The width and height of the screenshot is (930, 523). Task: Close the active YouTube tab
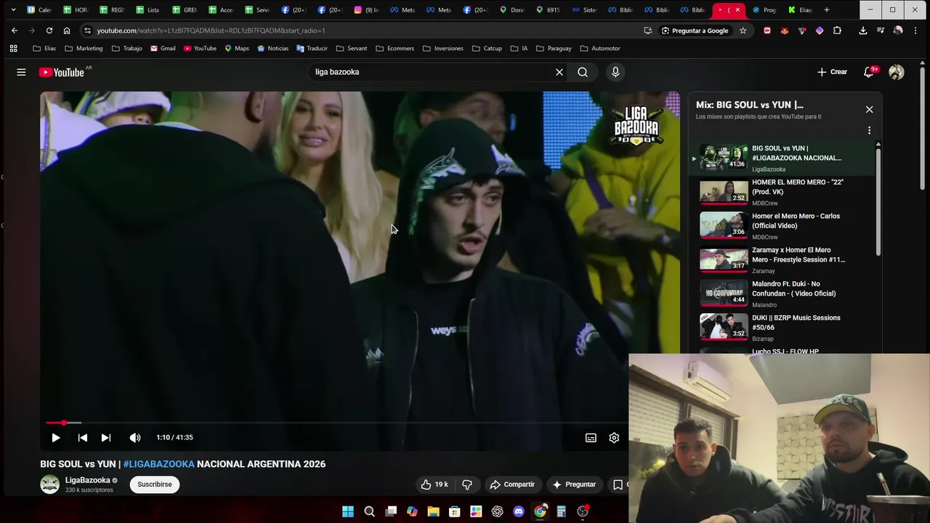737,10
